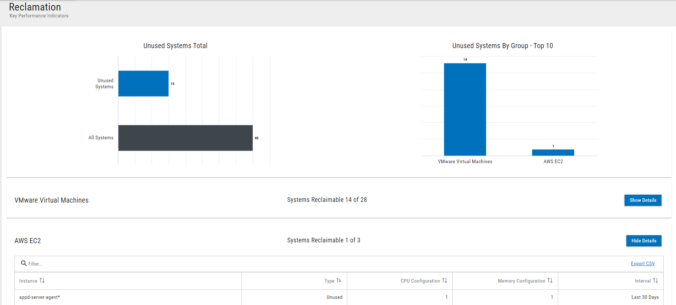Click the 'VMware Virtual Machines' chart axis label

tap(465, 162)
